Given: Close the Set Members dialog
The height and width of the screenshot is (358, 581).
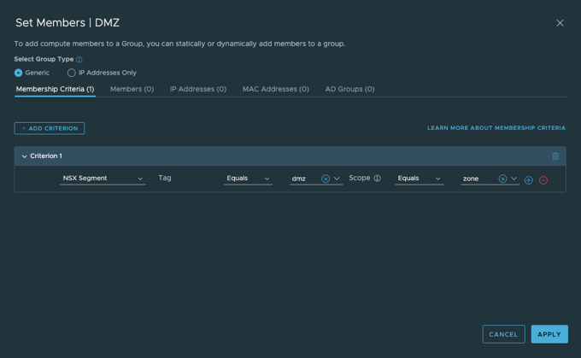Looking at the screenshot, I should click(560, 23).
